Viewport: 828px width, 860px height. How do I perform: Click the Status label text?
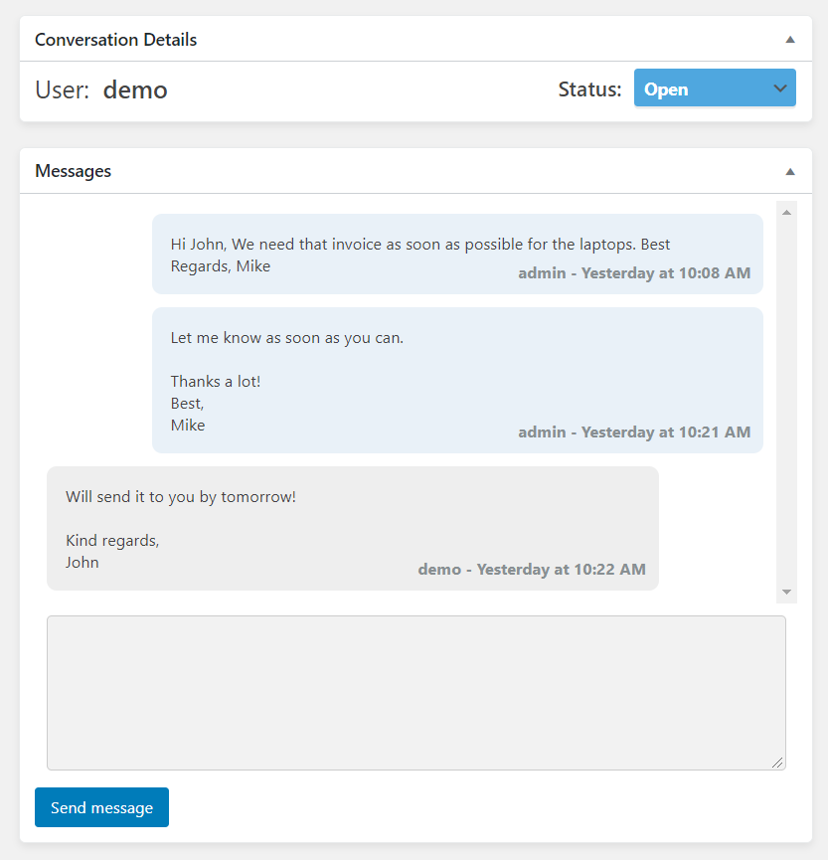coord(589,89)
